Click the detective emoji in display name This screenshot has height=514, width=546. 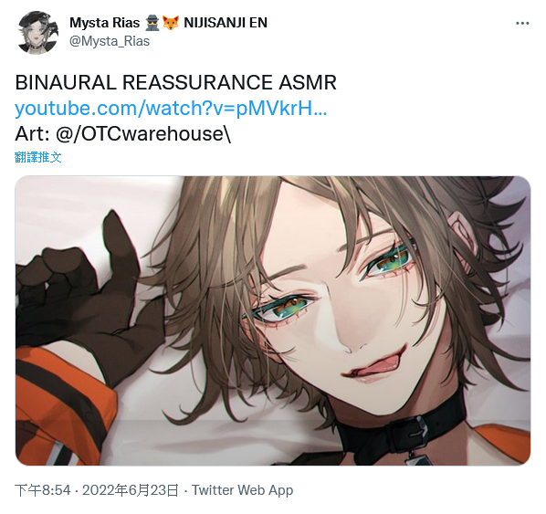pos(152,23)
